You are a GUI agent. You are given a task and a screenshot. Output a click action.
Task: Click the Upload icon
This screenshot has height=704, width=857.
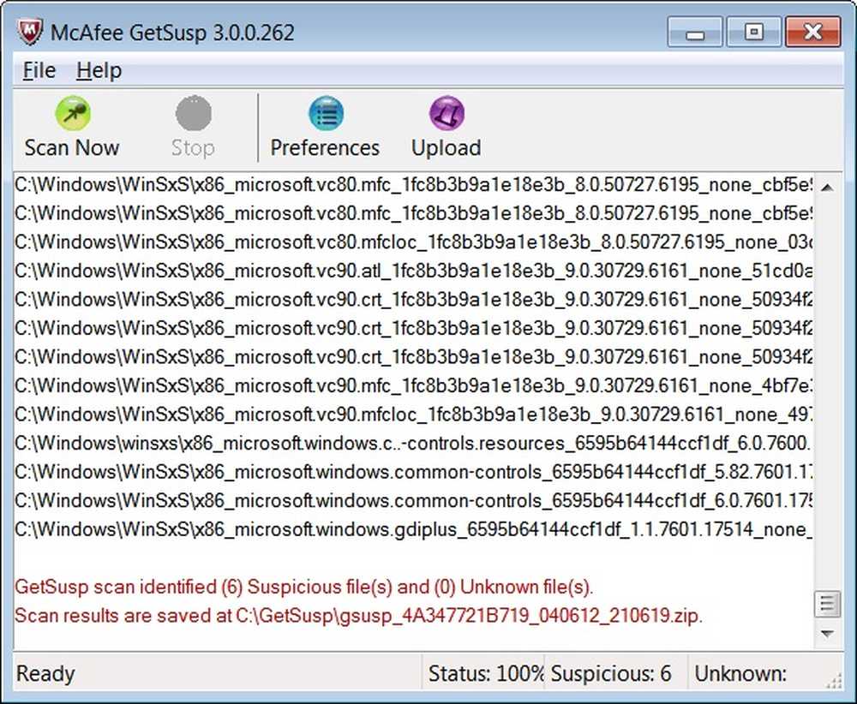(446, 127)
